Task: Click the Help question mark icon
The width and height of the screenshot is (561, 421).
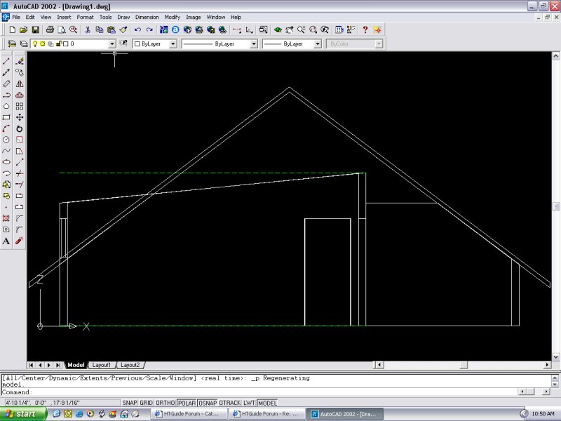Action: 365,29
